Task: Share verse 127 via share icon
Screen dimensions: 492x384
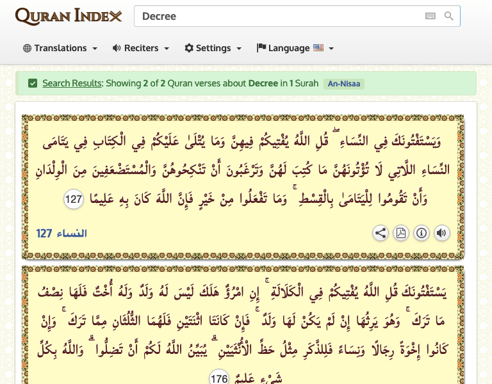Action: (x=381, y=233)
